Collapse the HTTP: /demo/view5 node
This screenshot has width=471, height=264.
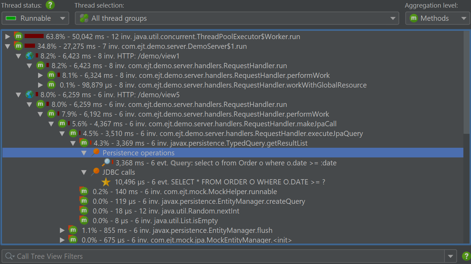(x=19, y=94)
